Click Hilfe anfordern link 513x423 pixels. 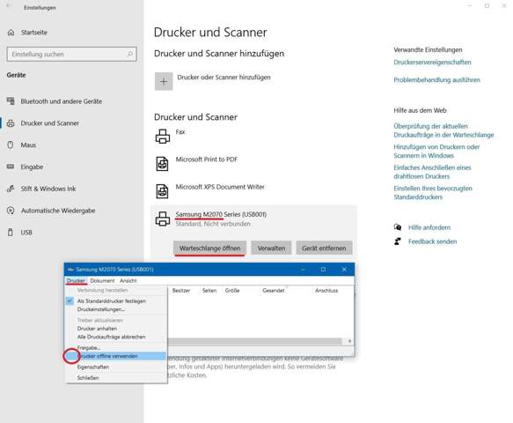[x=429, y=227]
